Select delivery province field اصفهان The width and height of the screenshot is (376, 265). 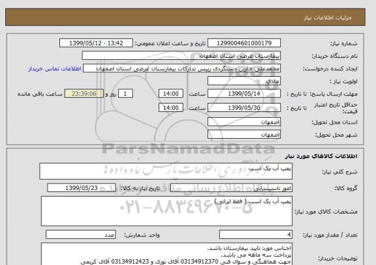pos(244,122)
